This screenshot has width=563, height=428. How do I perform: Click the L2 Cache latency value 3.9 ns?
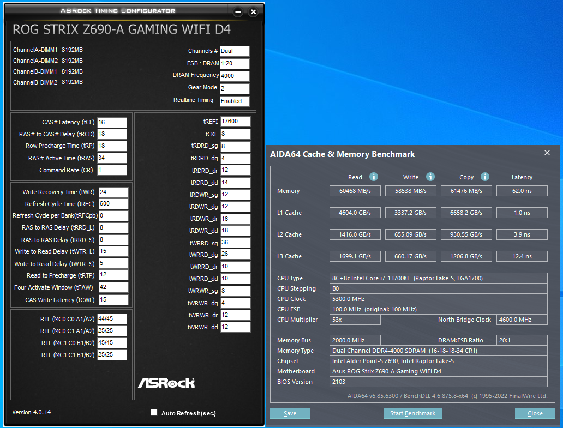point(522,234)
